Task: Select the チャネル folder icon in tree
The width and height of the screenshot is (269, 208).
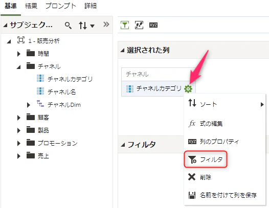Action: click(x=31, y=66)
